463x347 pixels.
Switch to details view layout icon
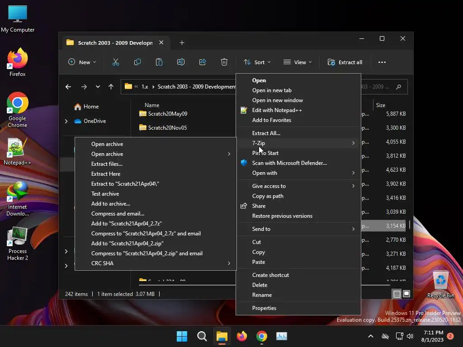point(397,294)
